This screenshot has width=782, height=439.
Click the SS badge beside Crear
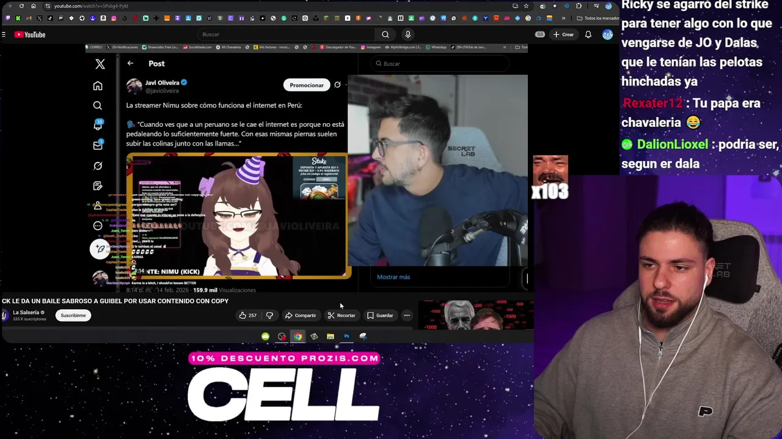tap(540, 35)
